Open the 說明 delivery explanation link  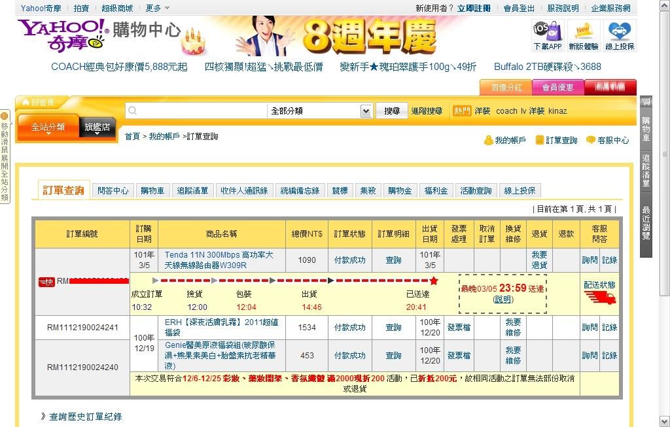(503, 299)
